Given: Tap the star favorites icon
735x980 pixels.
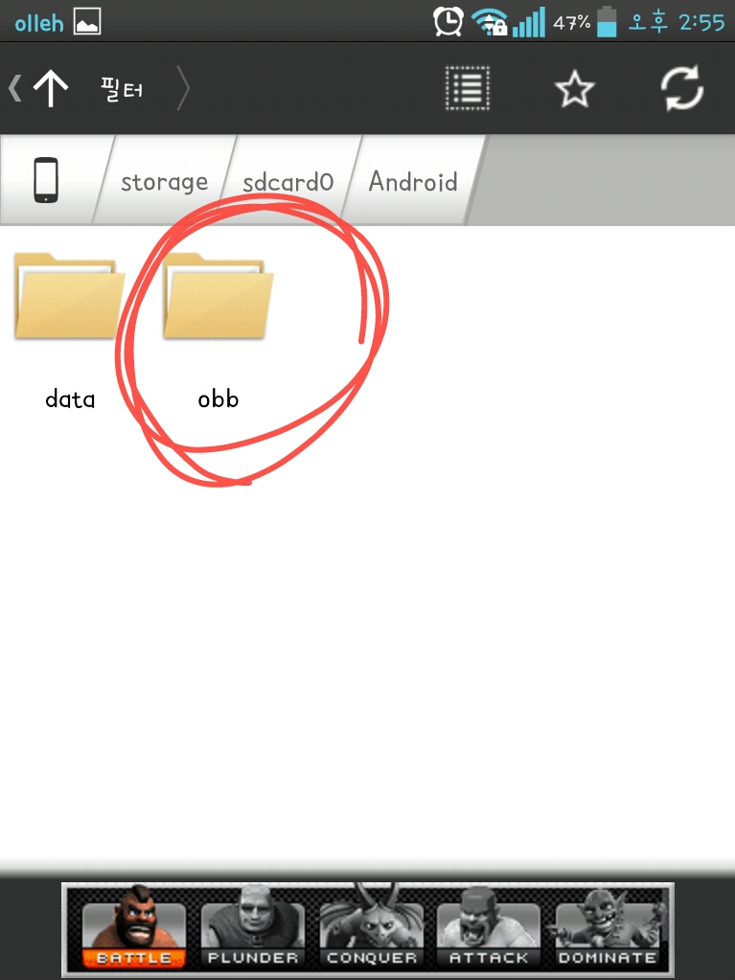Looking at the screenshot, I should click(574, 89).
